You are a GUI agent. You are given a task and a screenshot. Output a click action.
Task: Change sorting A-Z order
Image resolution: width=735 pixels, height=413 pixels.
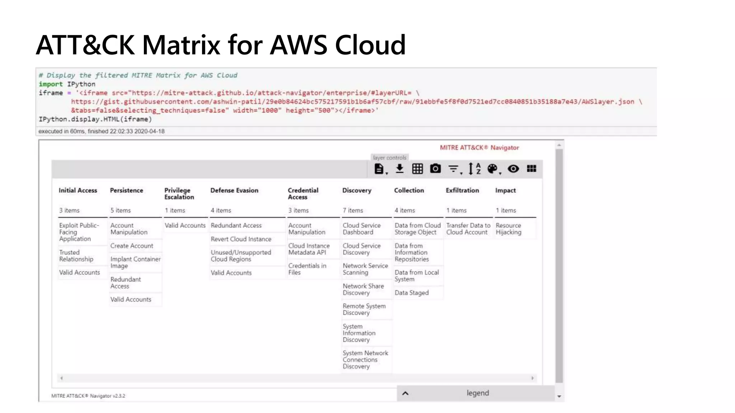point(474,169)
